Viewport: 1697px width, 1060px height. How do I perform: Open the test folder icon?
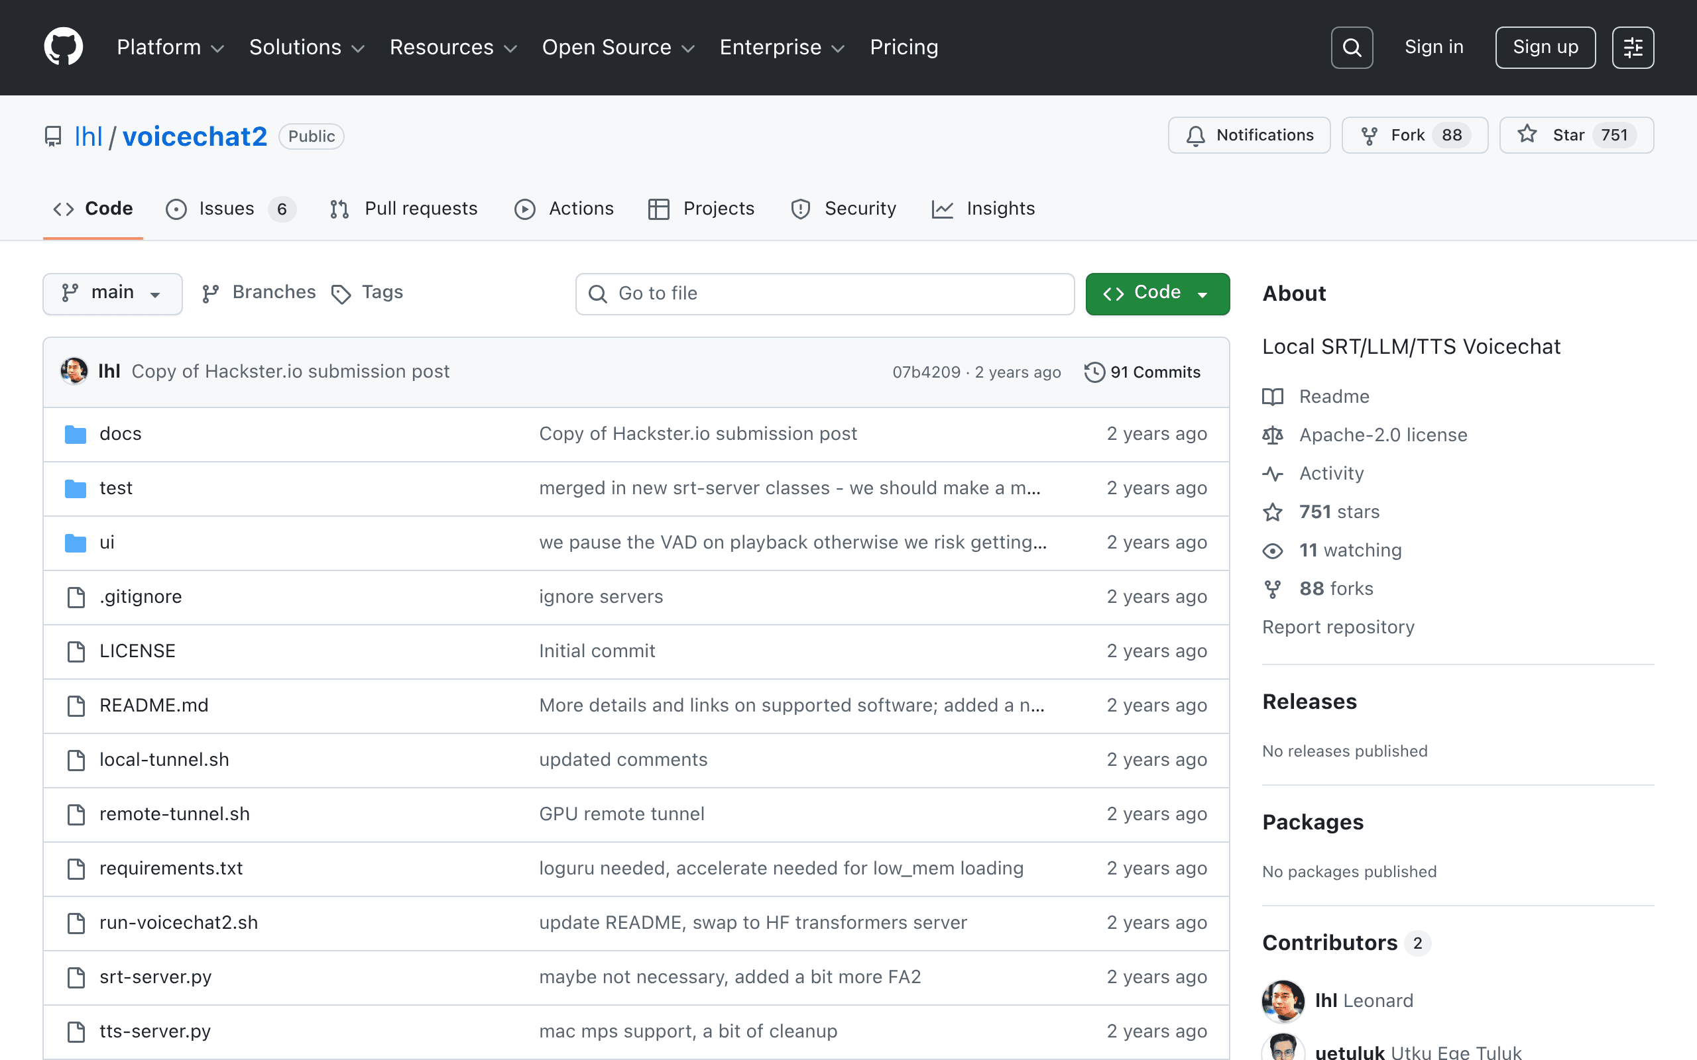(76, 489)
